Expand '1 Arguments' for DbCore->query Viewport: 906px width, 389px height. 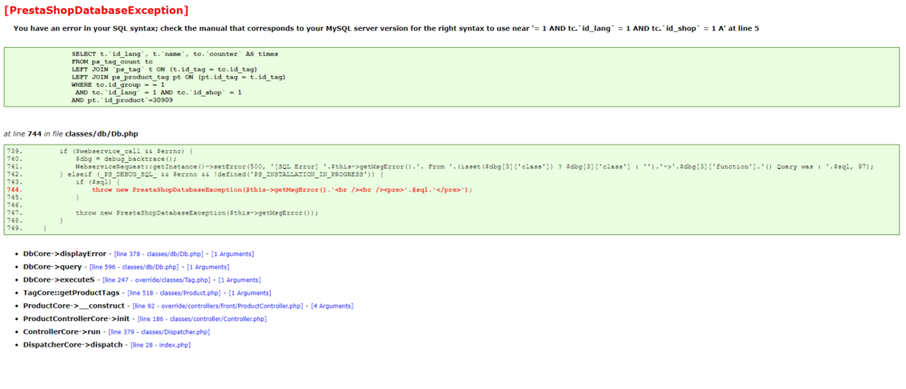(x=207, y=267)
